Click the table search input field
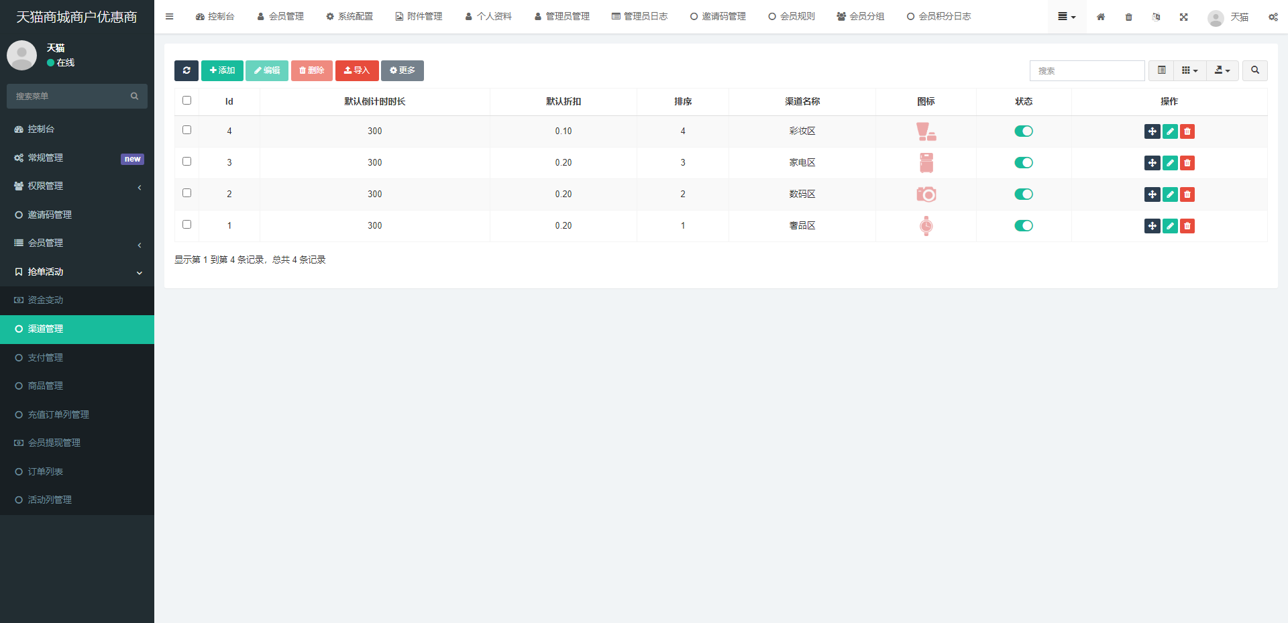 click(1087, 70)
